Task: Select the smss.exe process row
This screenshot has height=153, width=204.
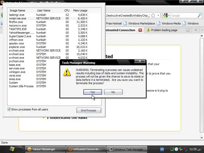Action: point(34,79)
